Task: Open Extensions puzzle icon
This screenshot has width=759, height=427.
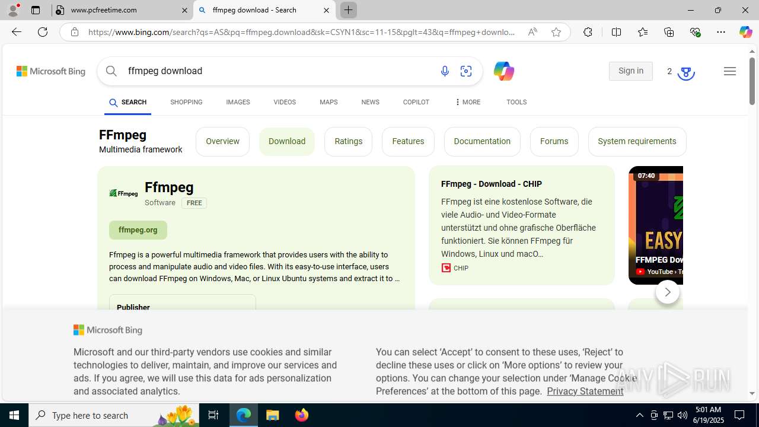Action: (x=588, y=32)
